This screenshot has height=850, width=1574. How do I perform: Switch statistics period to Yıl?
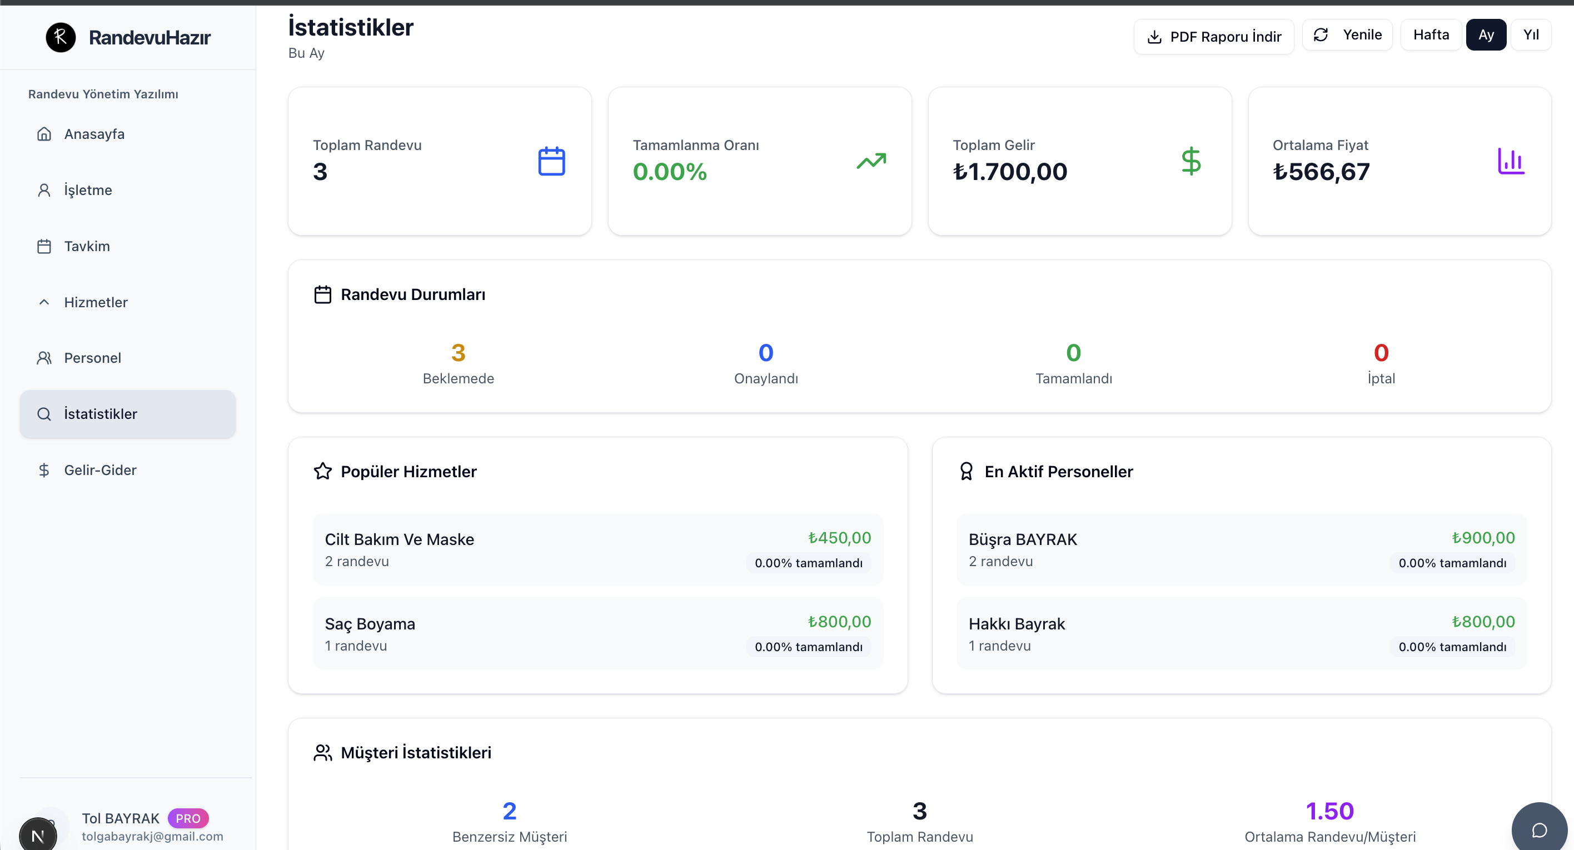(1530, 35)
